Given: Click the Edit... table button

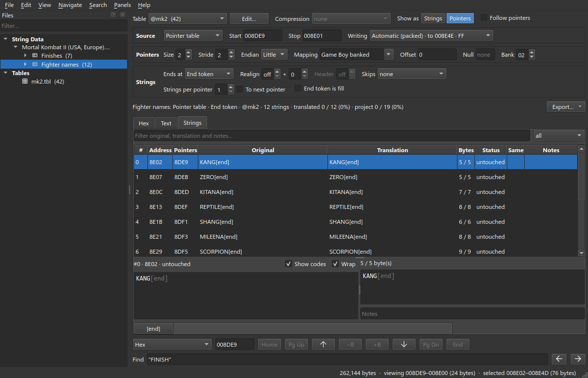Looking at the screenshot, I should click(x=249, y=19).
